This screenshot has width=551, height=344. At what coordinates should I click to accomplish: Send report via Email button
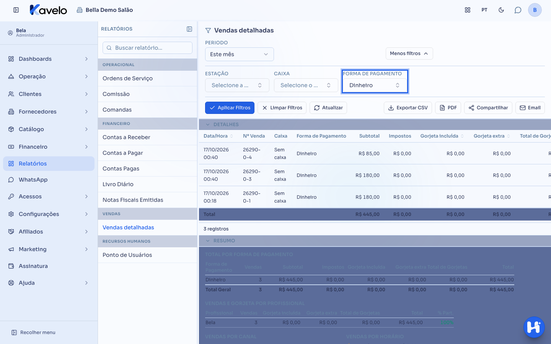coord(530,108)
